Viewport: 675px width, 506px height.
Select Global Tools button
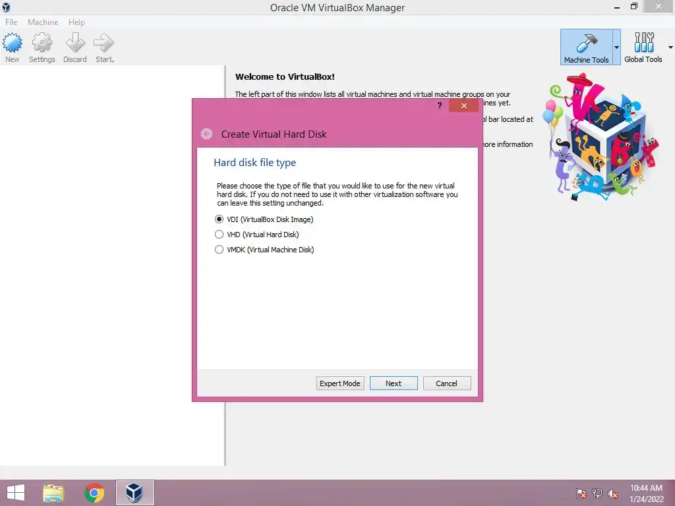click(643, 47)
